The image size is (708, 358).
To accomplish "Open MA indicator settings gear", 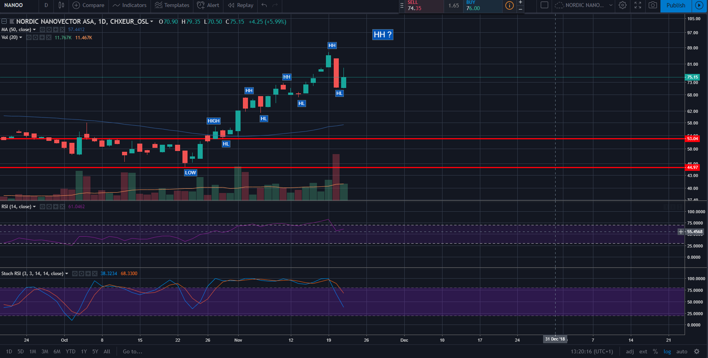I will 49,30.
